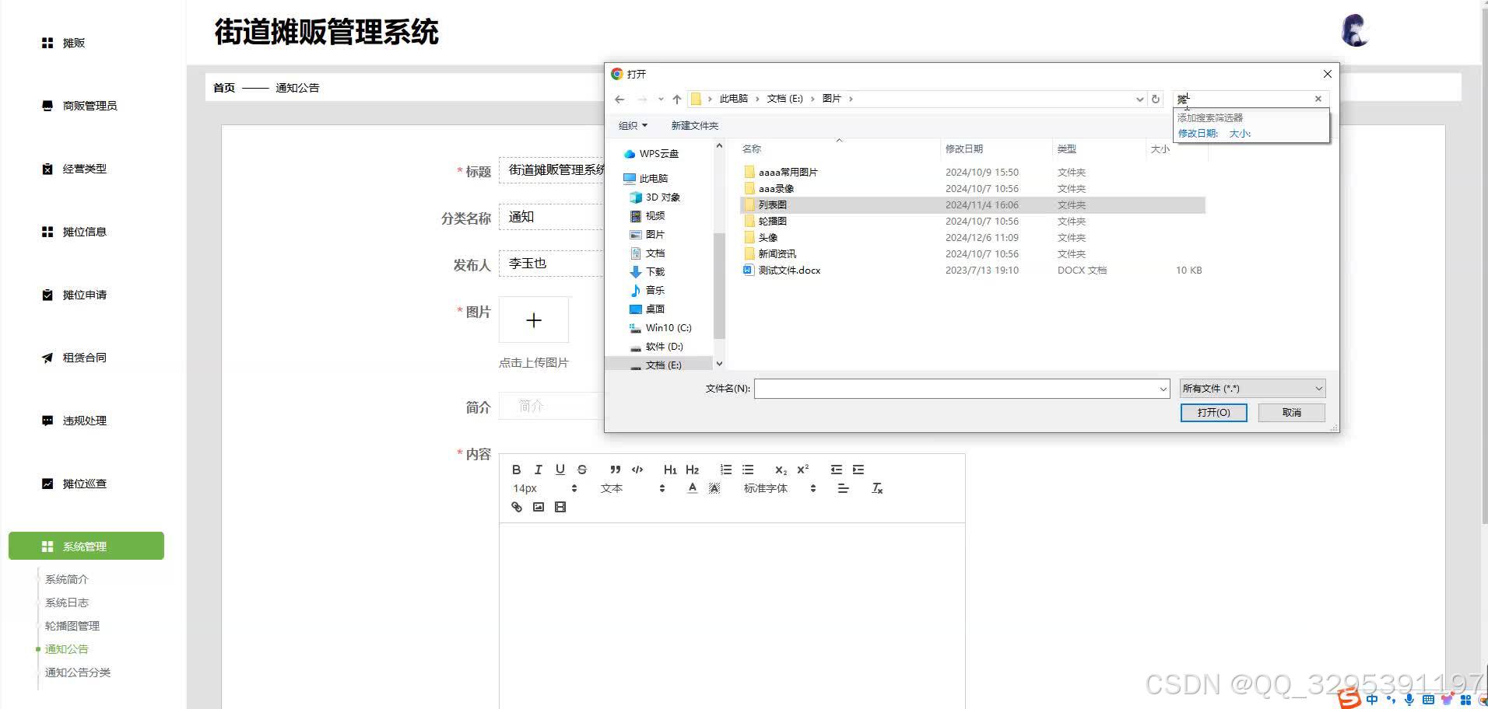This screenshot has width=1488, height=709.
Task: Apply H1 heading in the content editor
Action: (x=669, y=469)
